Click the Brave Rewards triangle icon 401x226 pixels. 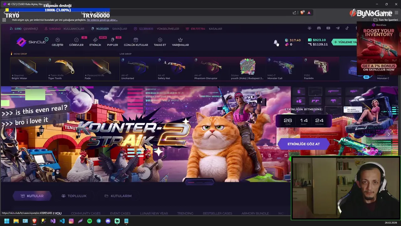309,13
